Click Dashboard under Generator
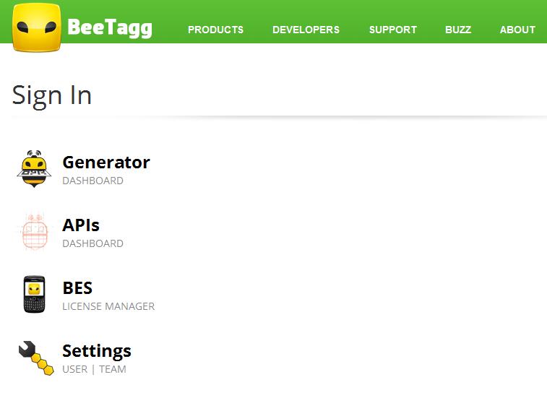Viewport: 547px width, 398px height. point(92,181)
